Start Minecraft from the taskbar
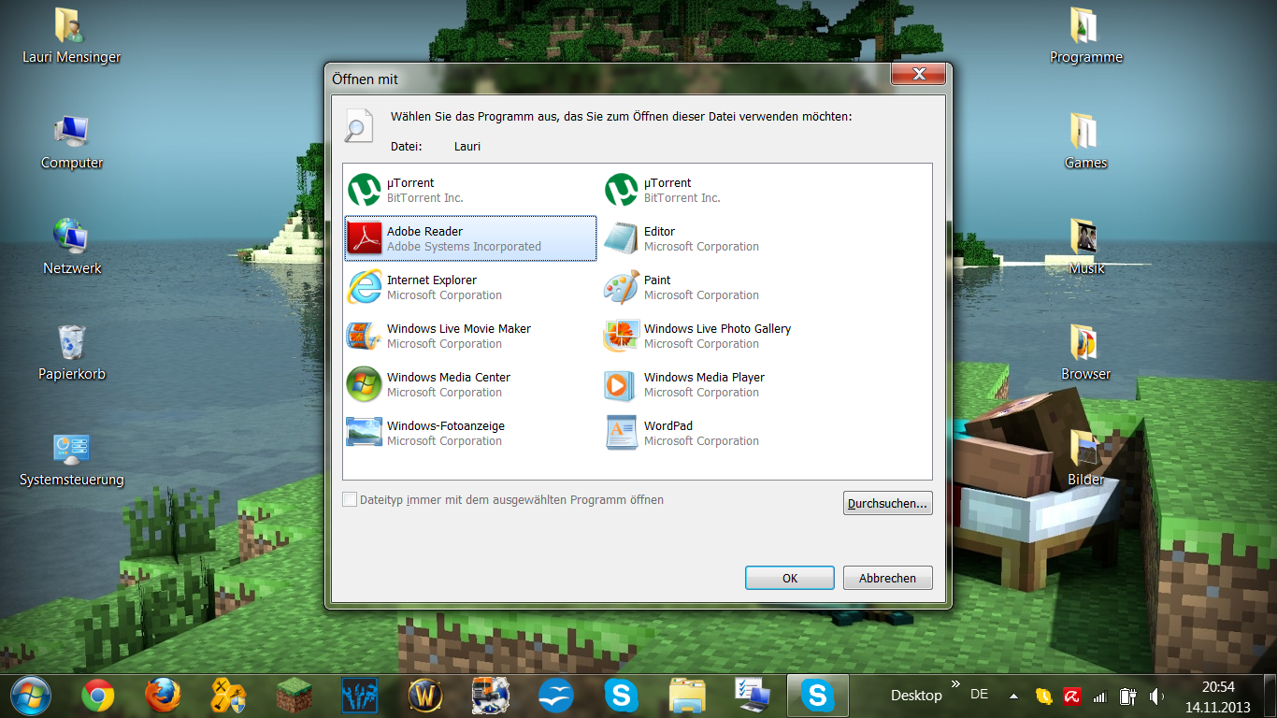Viewport: 1277px width, 718px height. tap(294, 696)
